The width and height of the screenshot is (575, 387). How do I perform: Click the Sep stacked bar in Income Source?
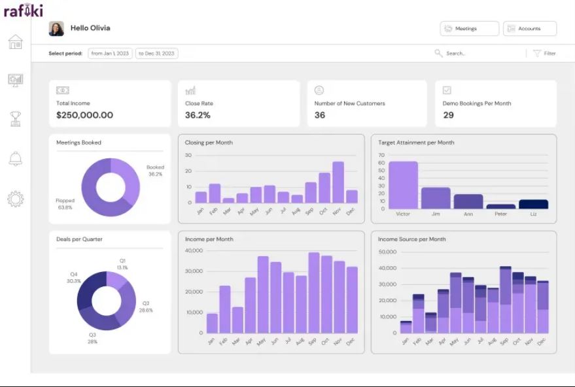pyautogui.click(x=505, y=300)
